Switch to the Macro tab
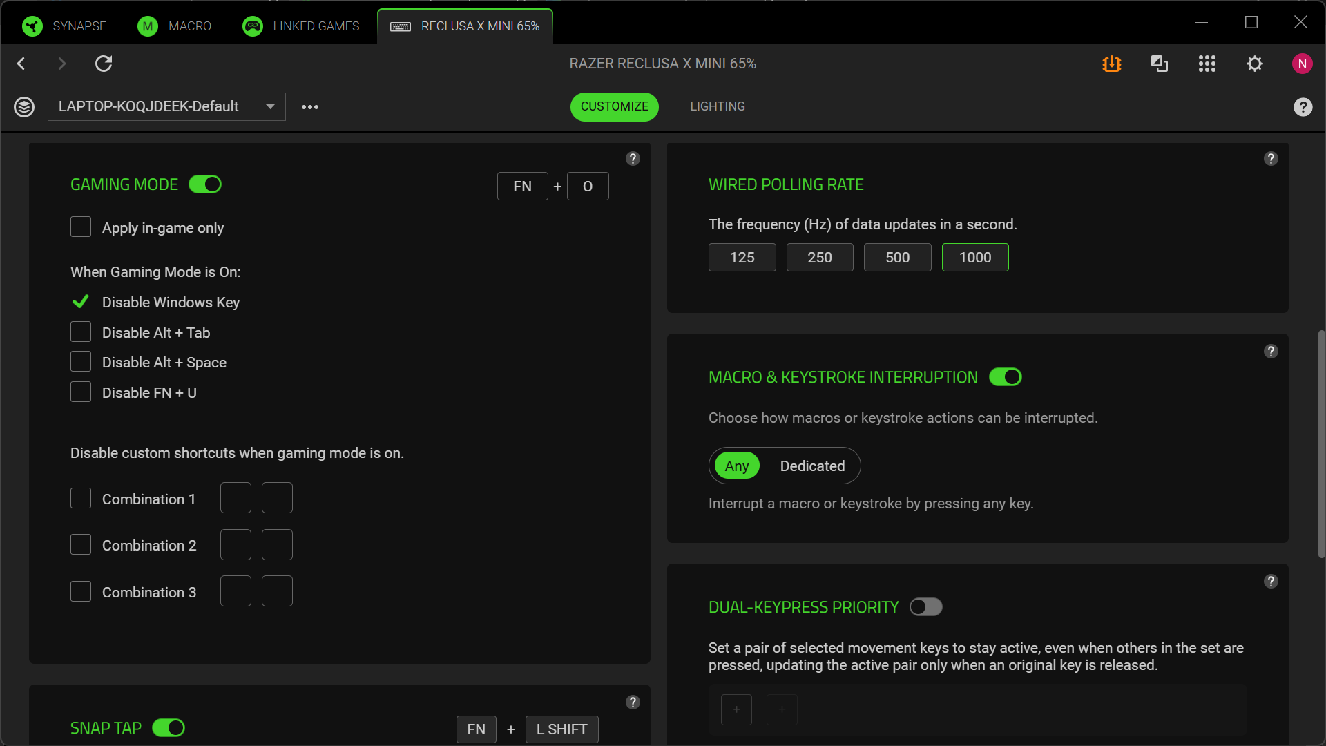Viewport: 1326px width, 746px height. click(175, 26)
